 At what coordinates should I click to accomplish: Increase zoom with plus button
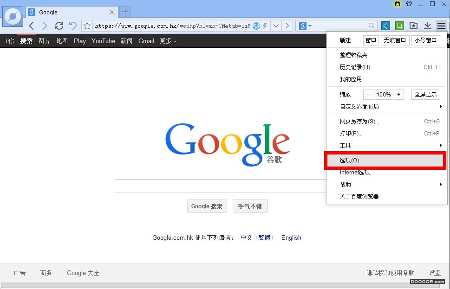[398, 95]
